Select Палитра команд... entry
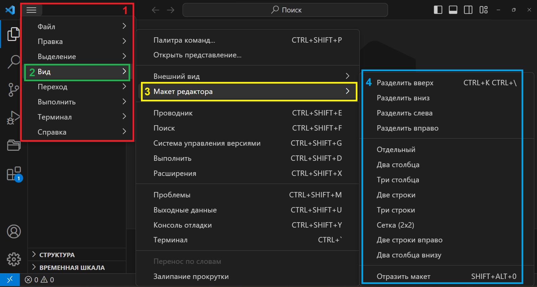Image resolution: width=537 pixels, height=287 pixels. pos(248,40)
